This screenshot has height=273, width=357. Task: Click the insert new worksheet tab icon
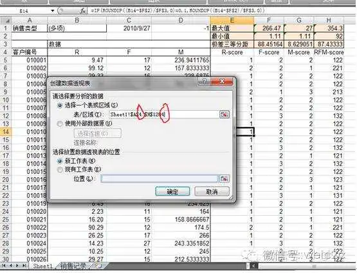(98, 266)
